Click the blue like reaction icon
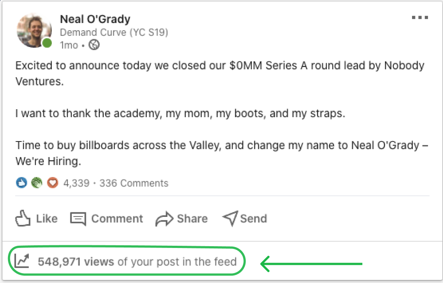 tap(21, 183)
